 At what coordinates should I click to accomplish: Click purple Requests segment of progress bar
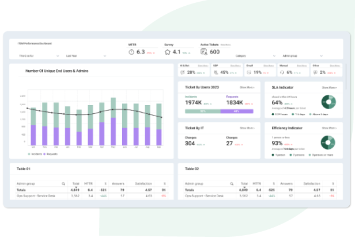(237, 112)
